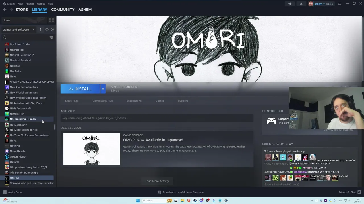
Task: Click the Neva game icon
Action: [7, 76]
